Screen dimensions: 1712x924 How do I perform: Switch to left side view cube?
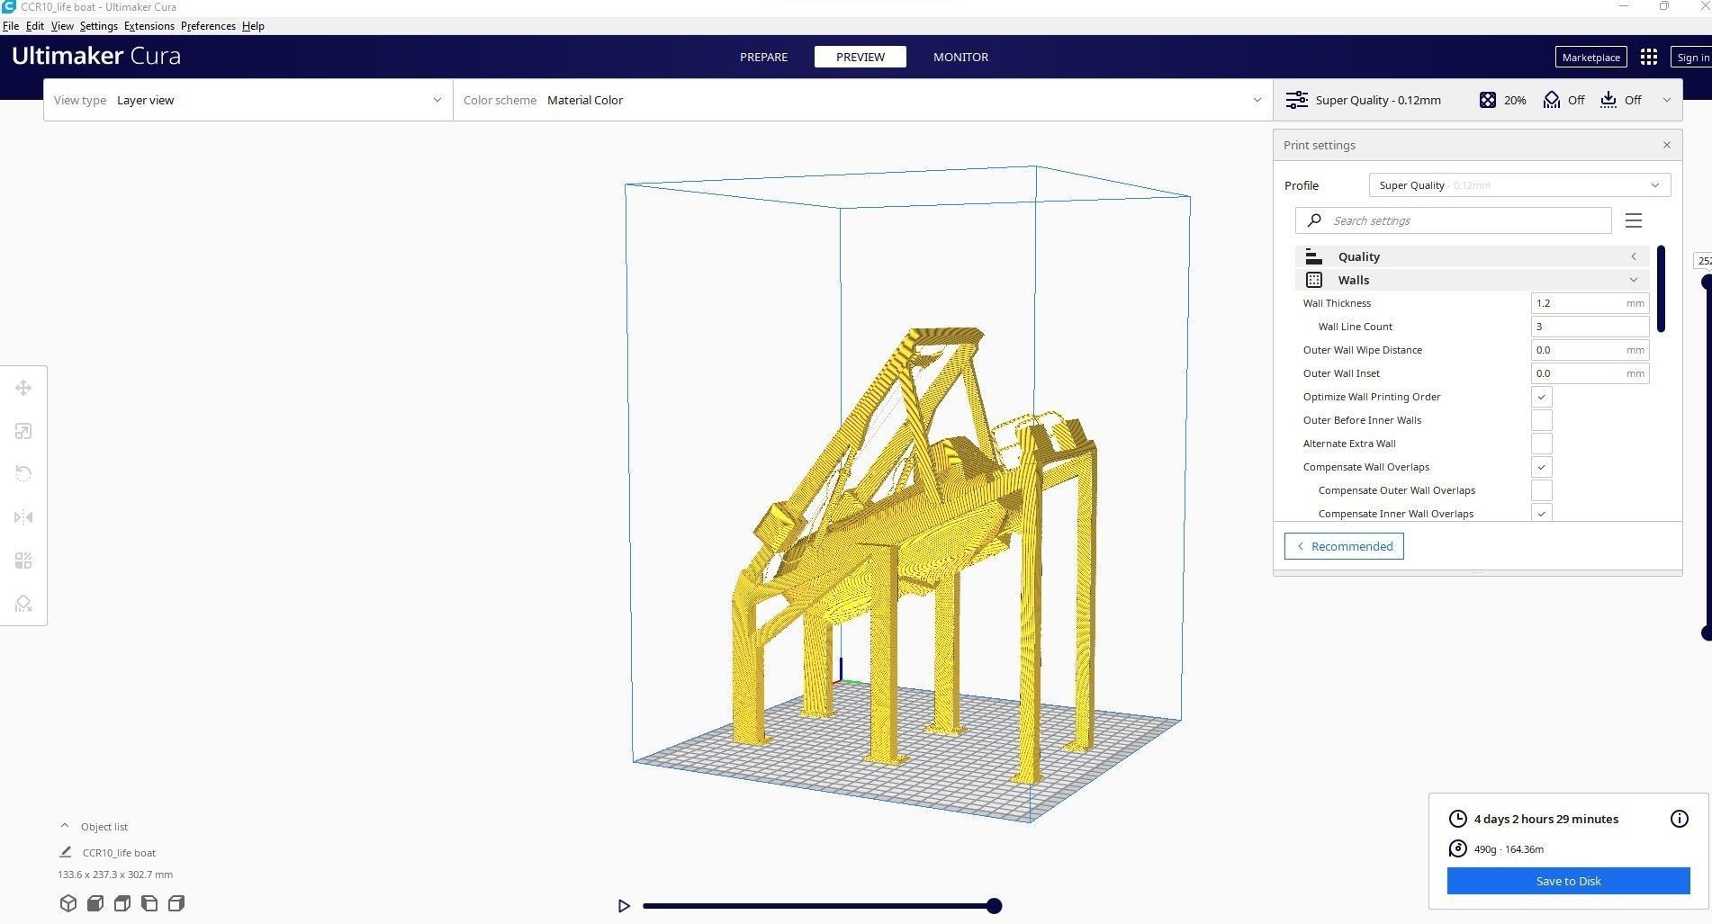(149, 903)
